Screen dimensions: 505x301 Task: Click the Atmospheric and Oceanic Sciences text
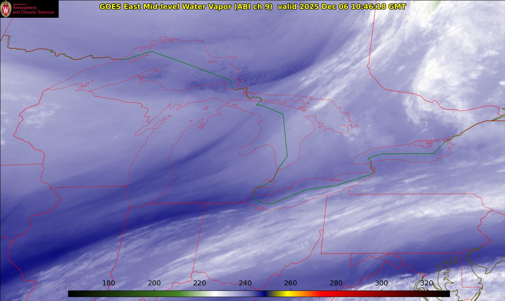click(x=33, y=10)
